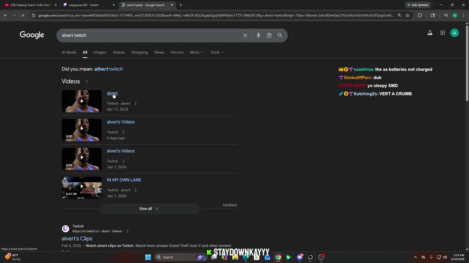Close the sleepywoo100 Twitch tab
The height and width of the screenshot is (263, 469).
pyautogui.click(x=114, y=5)
